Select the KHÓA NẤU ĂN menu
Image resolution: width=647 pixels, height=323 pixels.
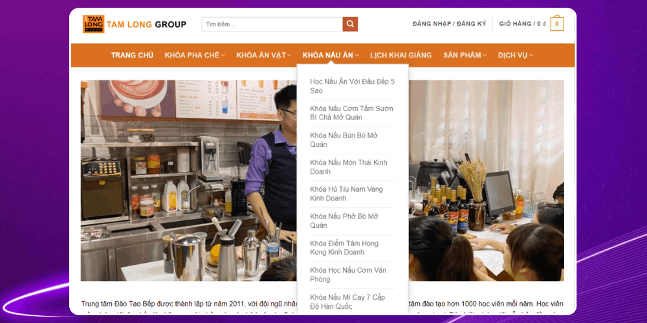327,55
